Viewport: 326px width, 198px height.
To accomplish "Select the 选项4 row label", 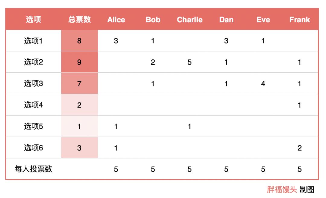I will (x=33, y=105).
